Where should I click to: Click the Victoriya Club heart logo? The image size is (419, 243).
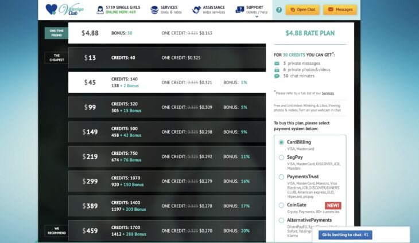[51, 10]
